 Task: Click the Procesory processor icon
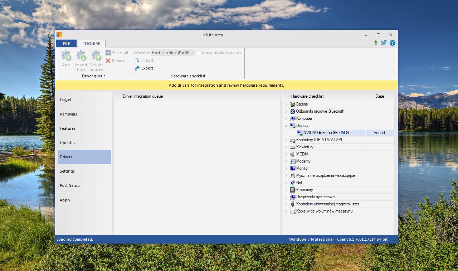click(293, 190)
